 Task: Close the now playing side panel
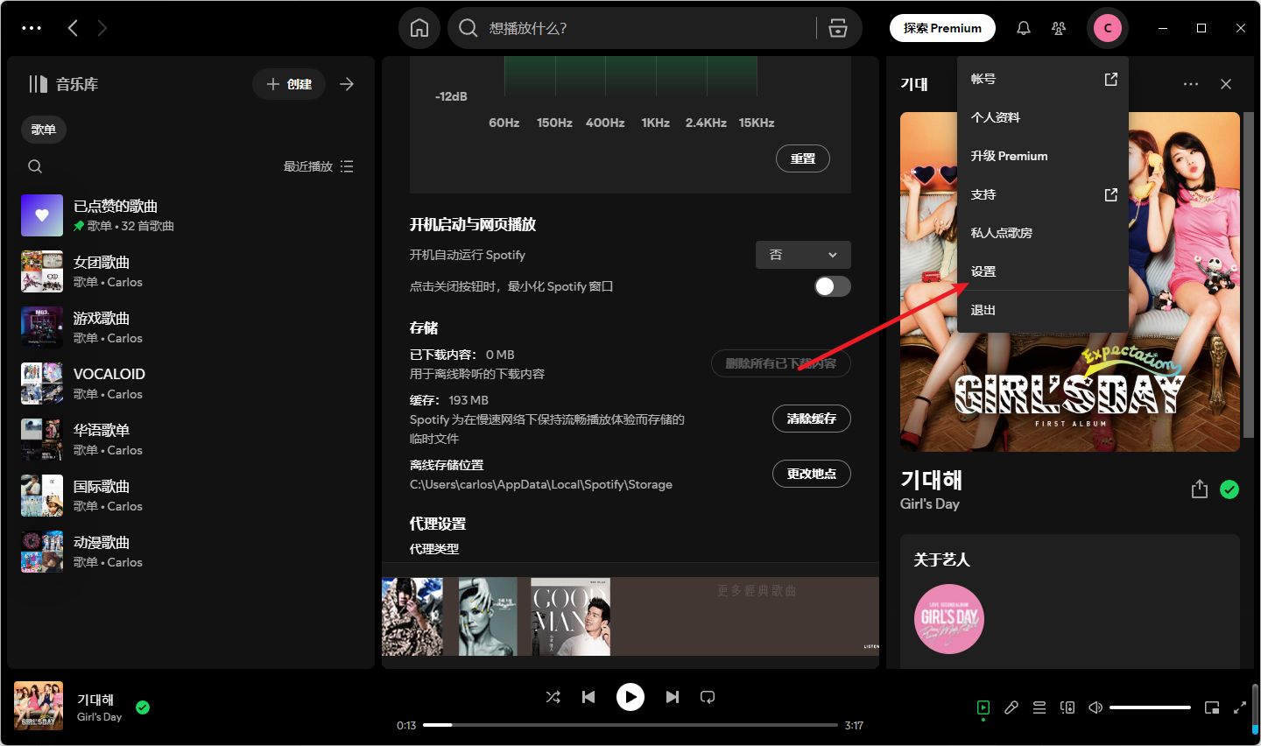click(1226, 84)
